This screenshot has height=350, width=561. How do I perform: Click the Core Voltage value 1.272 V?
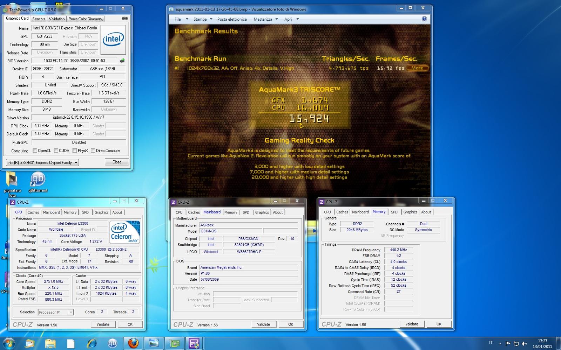click(96, 241)
